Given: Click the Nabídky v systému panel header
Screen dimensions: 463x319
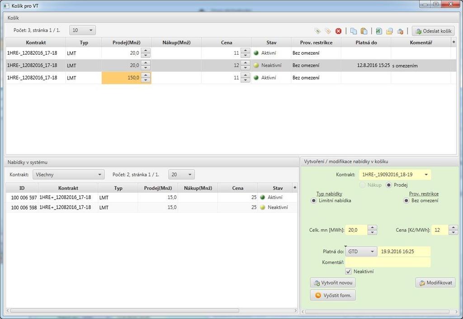Looking at the screenshot, I should (151, 162).
